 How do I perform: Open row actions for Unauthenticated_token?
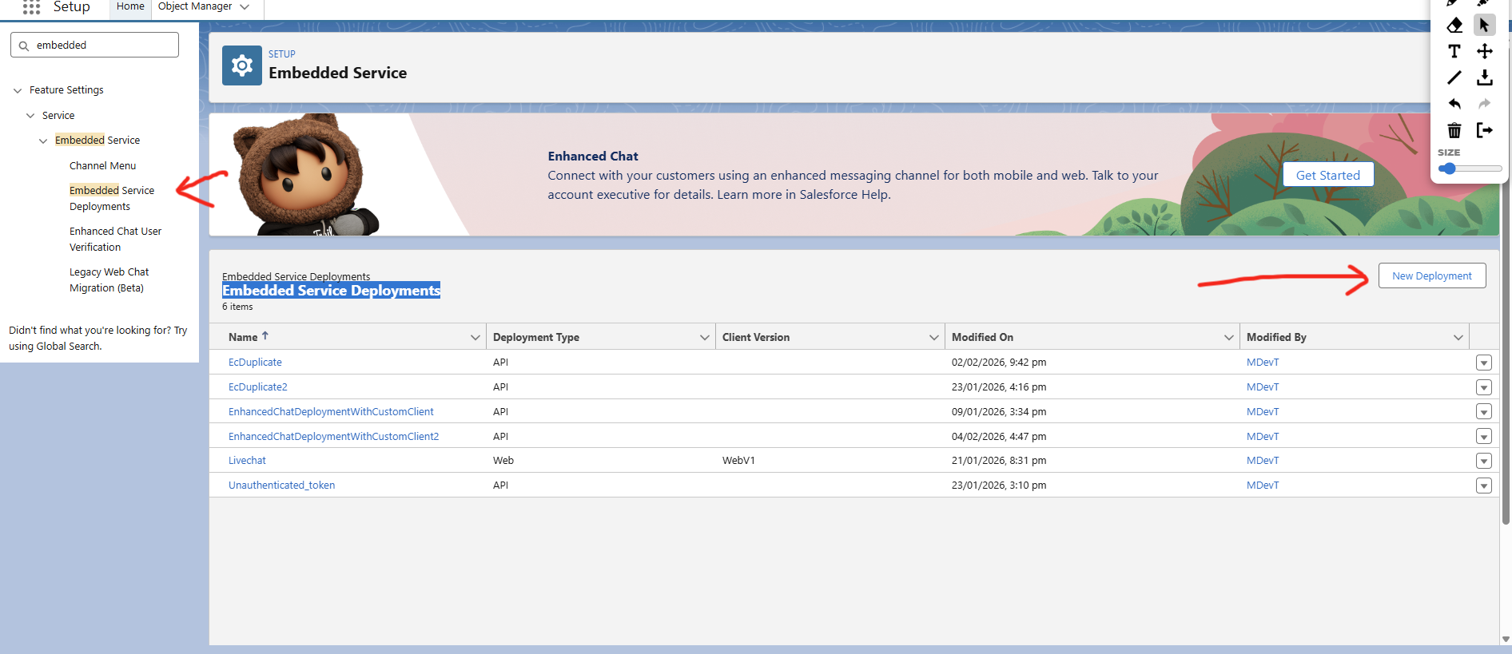click(1484, 486)
